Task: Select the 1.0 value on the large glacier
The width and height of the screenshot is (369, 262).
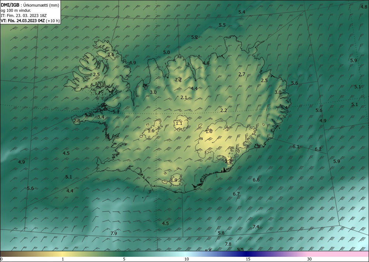Action: click(x=209, y=132)
